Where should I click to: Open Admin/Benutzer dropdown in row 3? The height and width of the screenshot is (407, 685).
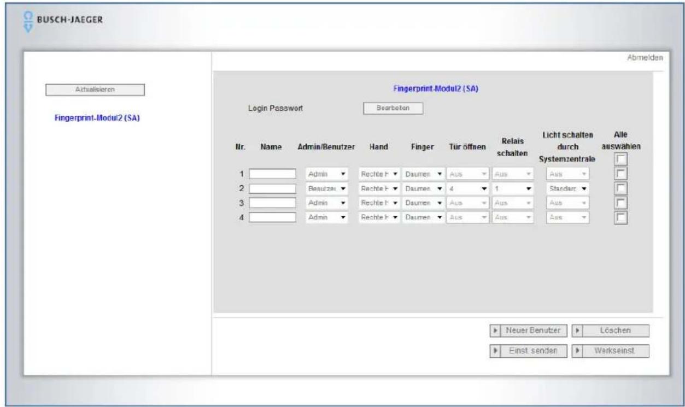tap(327, 203)
